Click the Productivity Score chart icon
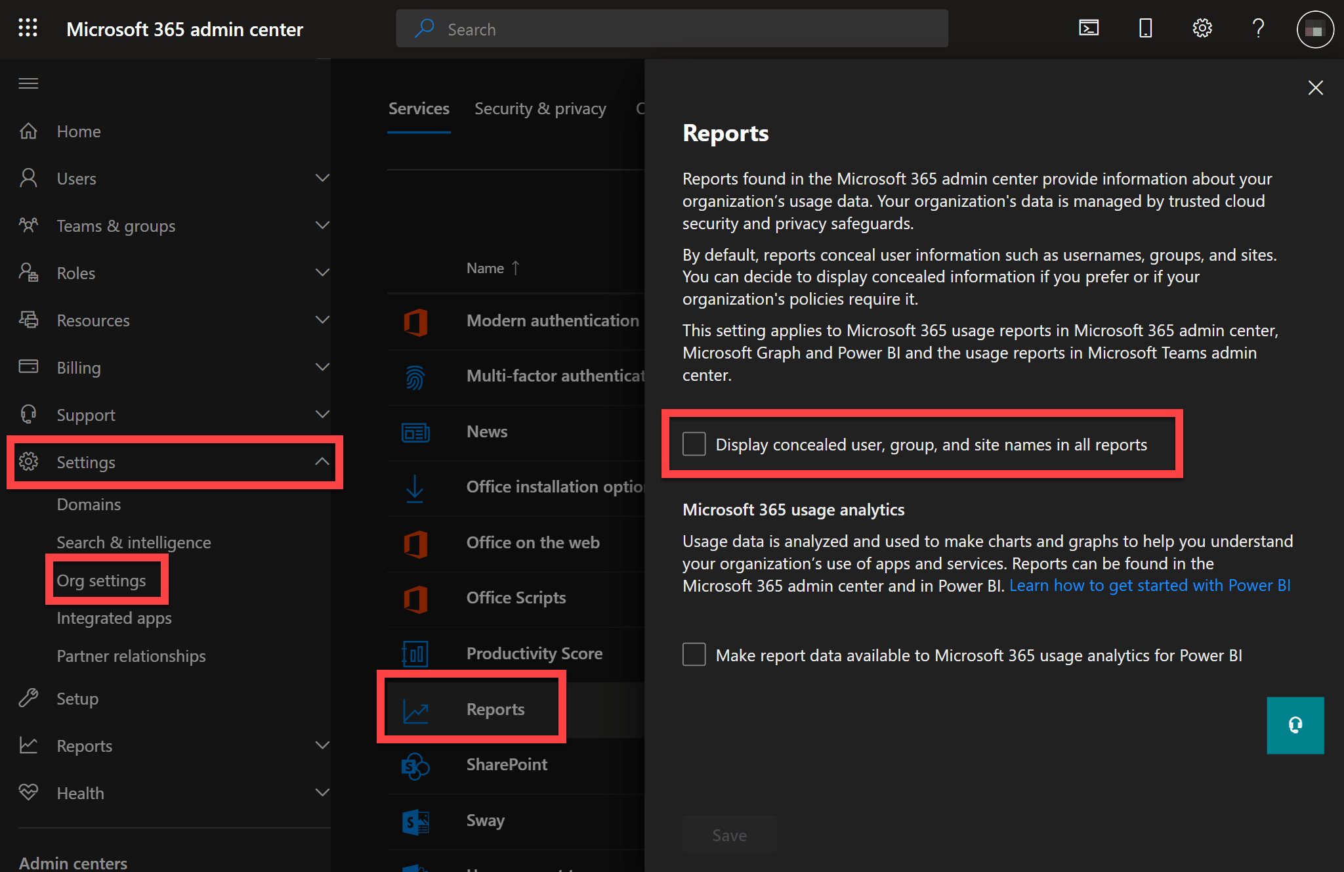This screenshot has width=1344, height=872. pyautogui.click(x=415, y=654)
